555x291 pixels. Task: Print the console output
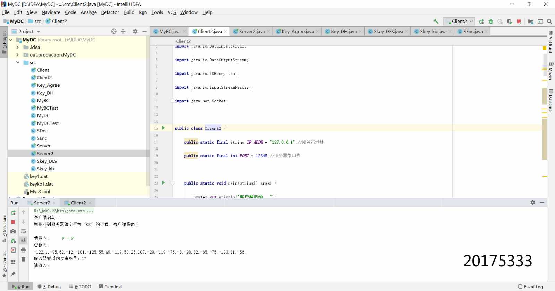tap(23, 250)
